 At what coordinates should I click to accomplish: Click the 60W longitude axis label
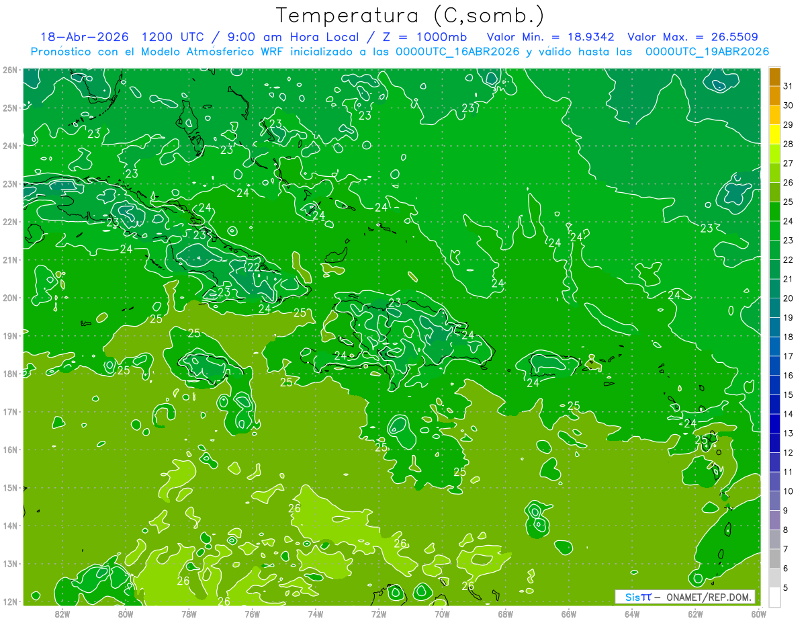tap(758, 613)
